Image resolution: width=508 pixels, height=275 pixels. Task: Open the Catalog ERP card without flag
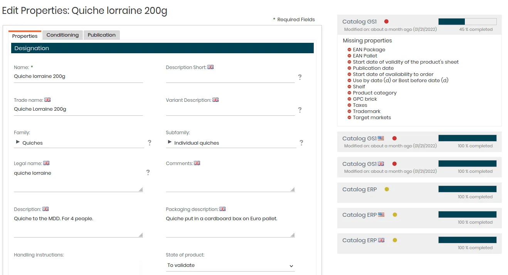(x=419, y=192)
